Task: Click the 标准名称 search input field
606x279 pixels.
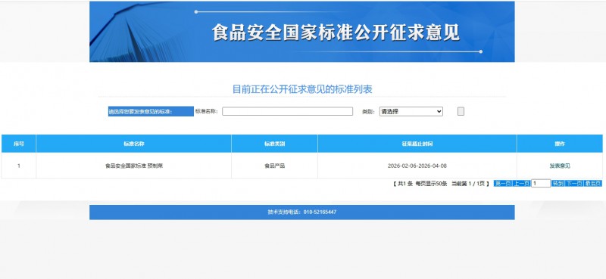Action: pyautogui.click(x=287, y=111)
